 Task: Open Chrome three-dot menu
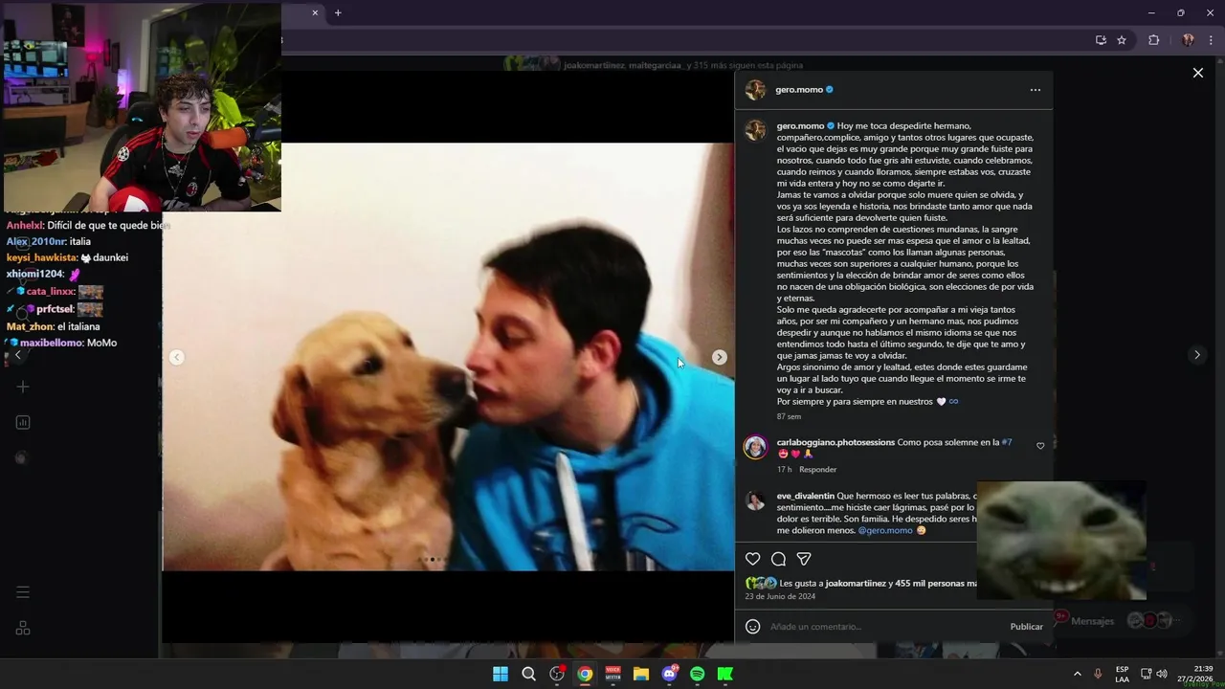[1212, 40]
